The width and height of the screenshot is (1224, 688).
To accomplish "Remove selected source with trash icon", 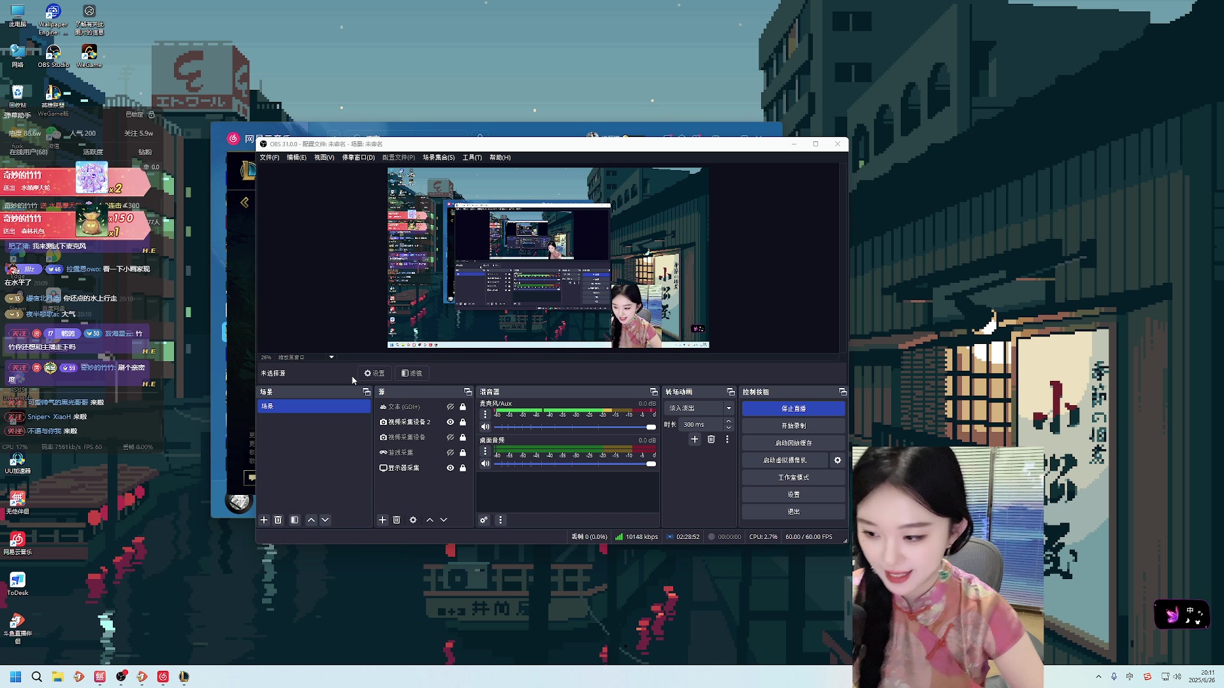I will [x=397, y=520].
